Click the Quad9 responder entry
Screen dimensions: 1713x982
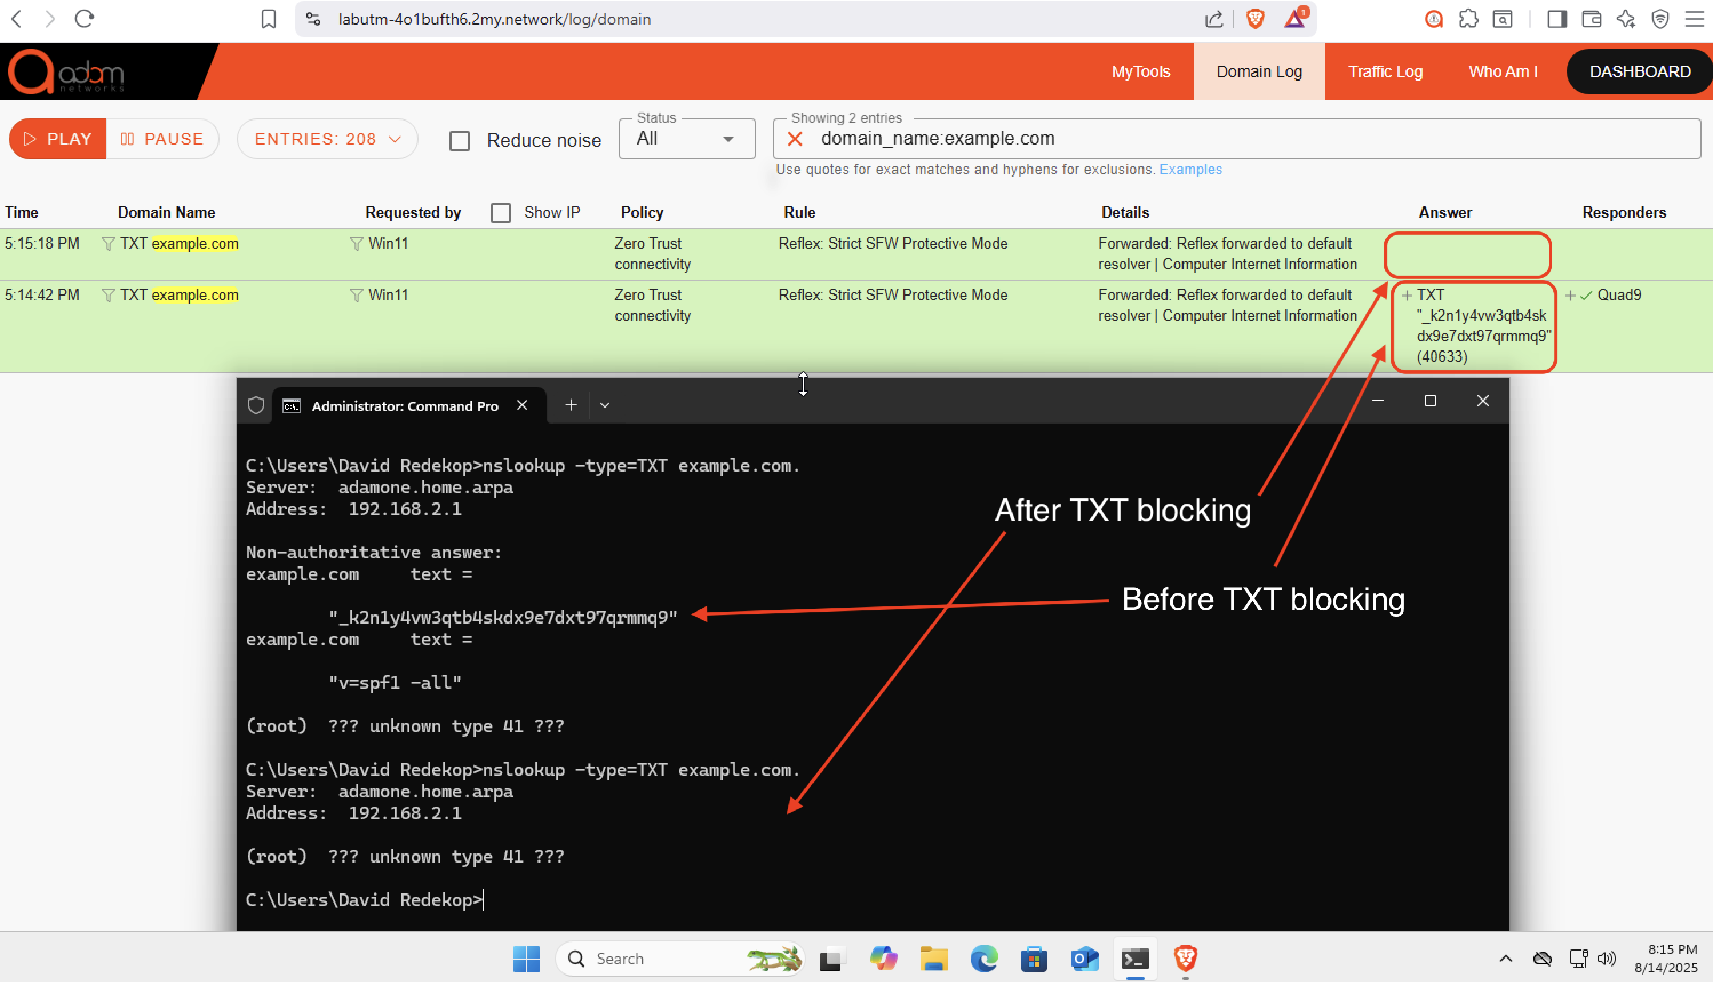click(1619, 296)
